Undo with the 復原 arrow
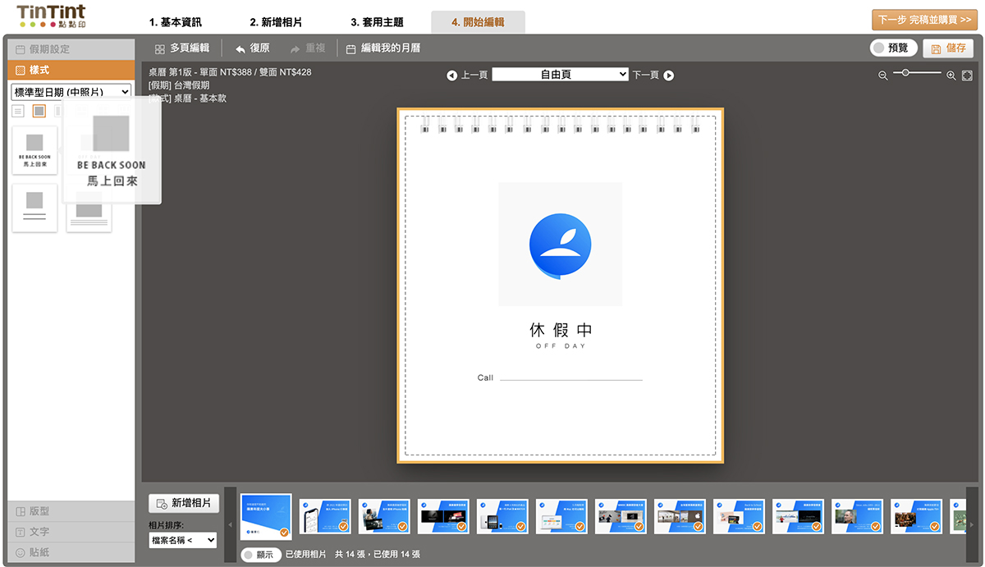This screenshot has width=985, height=567. [x=252, y=48]
